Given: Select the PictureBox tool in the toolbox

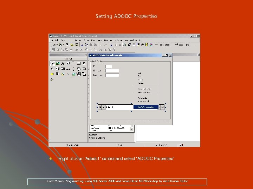Looking at the screenshot, I should tap(57, 63).
